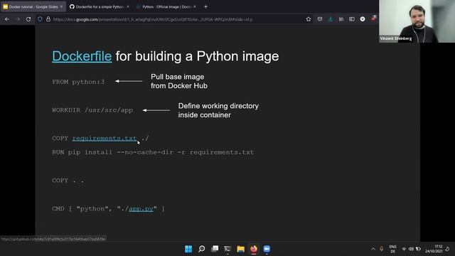Click the moon focus assist tray icon
This screenshot has height=256, width=455.
448,249
